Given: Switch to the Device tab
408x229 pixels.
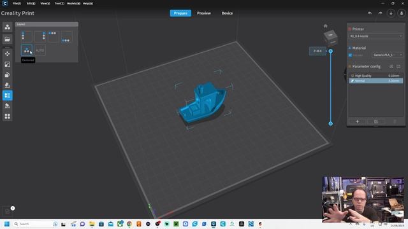Looking at the screenshot, I should pyautogui.click(x=227, y=13).
